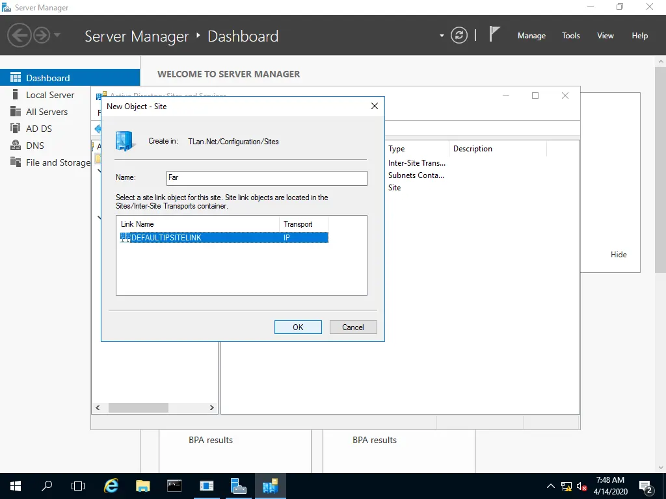666x499 pixels.
Task: Select the Inter-Site Trans... row
Action: [x=417, y=163]
